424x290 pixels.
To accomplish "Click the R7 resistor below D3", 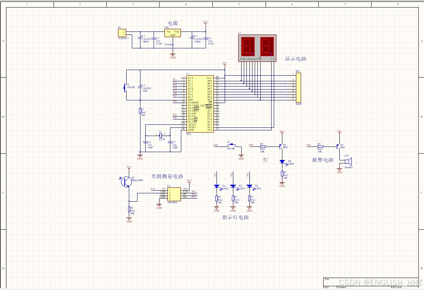I will point(249,198).
